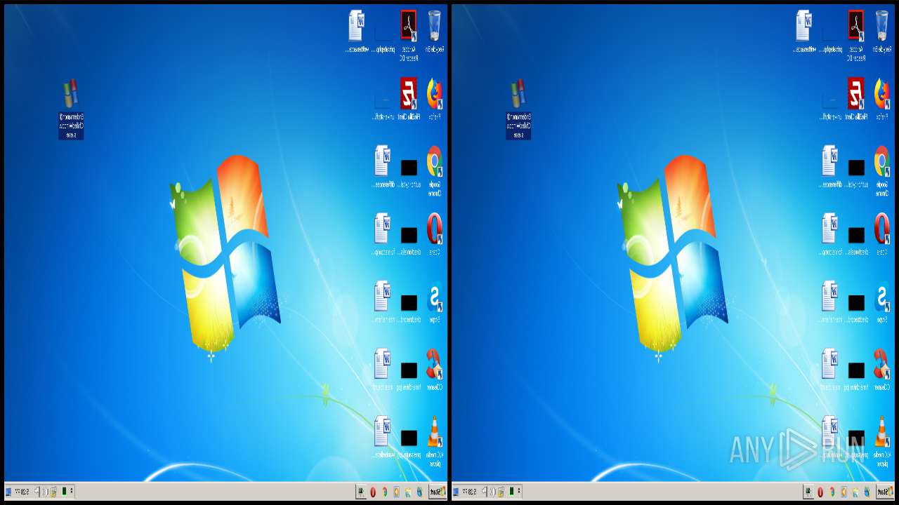The height and width of the screenshot is (505, 899).
Task: Open Opera shortcut on the left desktop
Action: 435,234
